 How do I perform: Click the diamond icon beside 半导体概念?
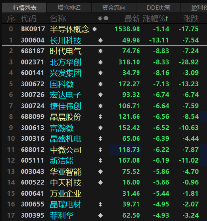point(95,29)
